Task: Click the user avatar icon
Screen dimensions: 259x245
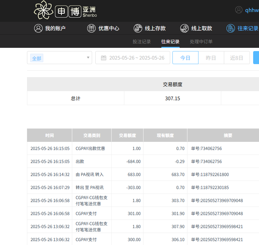Action: pos(239,10)
